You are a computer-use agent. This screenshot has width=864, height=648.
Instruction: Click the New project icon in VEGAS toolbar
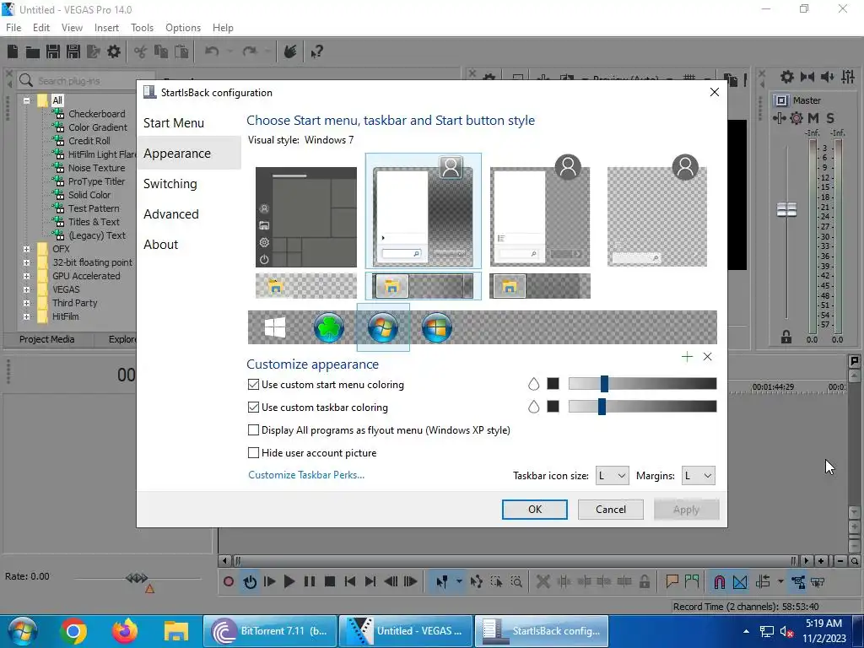[13, 51]
